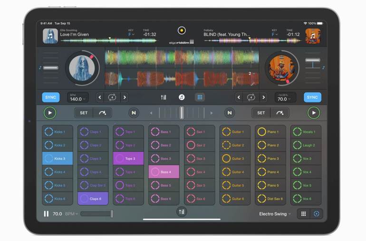Toggle Guitar 1 loop pad
Viewport: 366px width, 241px height.
coord(235,132)
